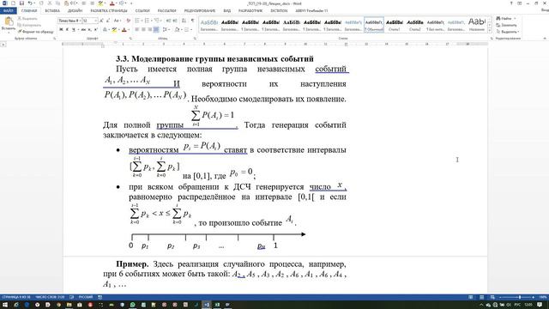Image resolution: width=549 pixels, height=309 pixels.
Task: Select Format Painter (Формат по образцу)
Action: click(36, 32)
